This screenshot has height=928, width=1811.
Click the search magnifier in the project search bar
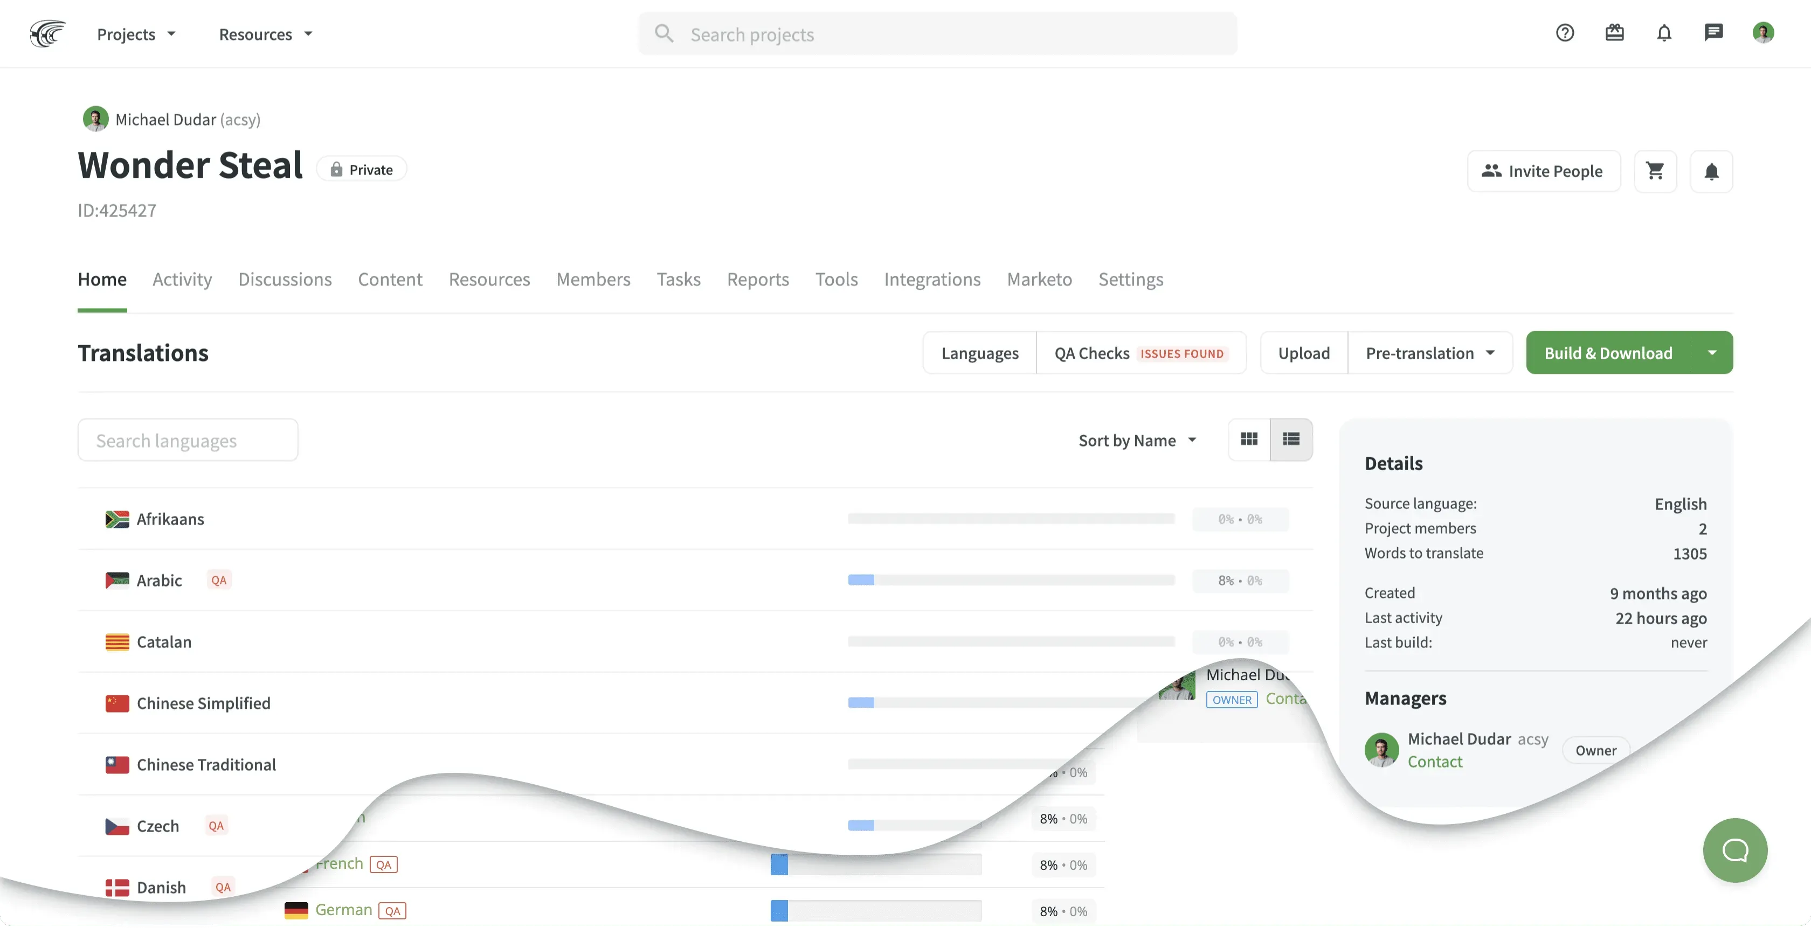(663, 33)
